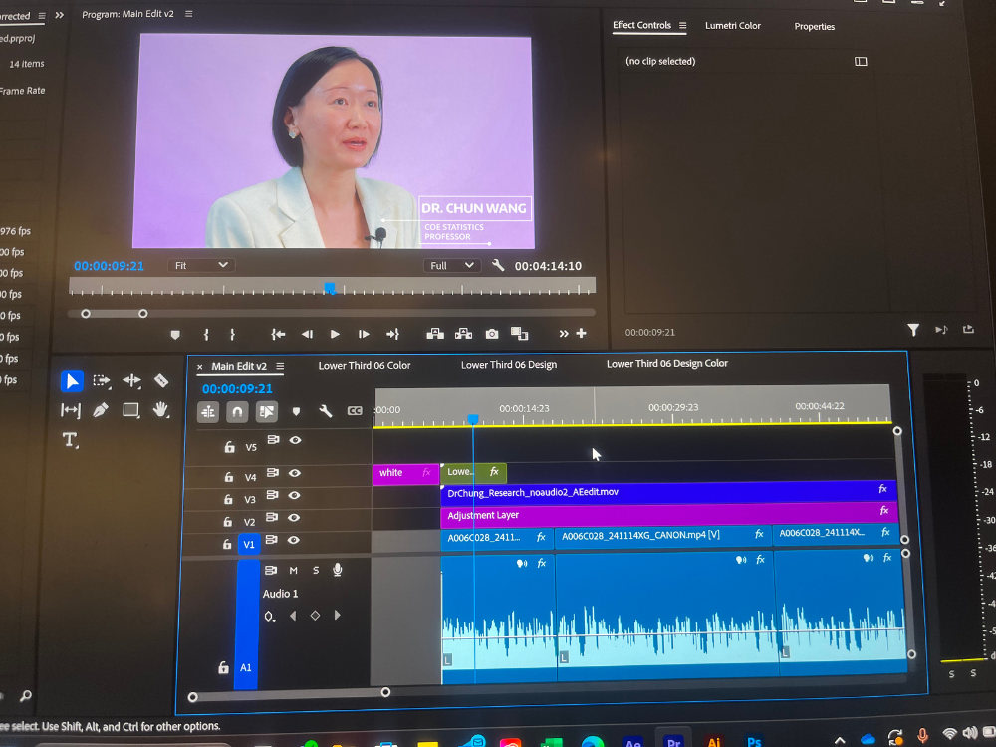Go to In point
Screen dimensions: 996x747
point(278,334)
